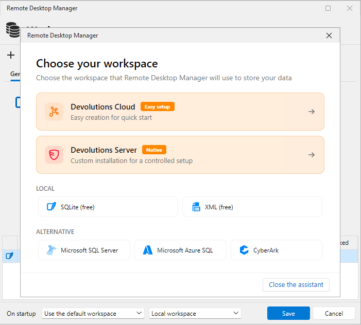
Task: Click Custom installation for a controlled setup text
Action: [x=131, y=160]
